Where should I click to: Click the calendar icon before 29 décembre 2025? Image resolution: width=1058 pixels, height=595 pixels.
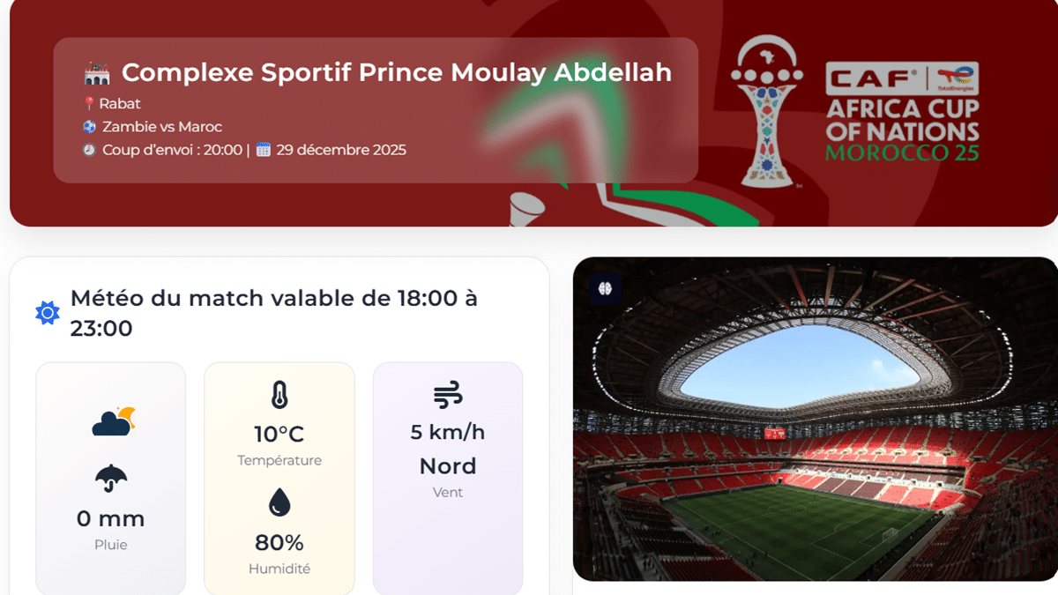coord(263,150)
